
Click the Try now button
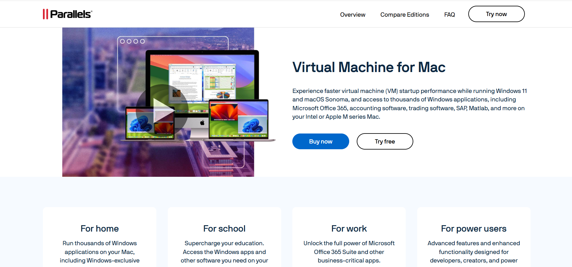click(496, 14)
